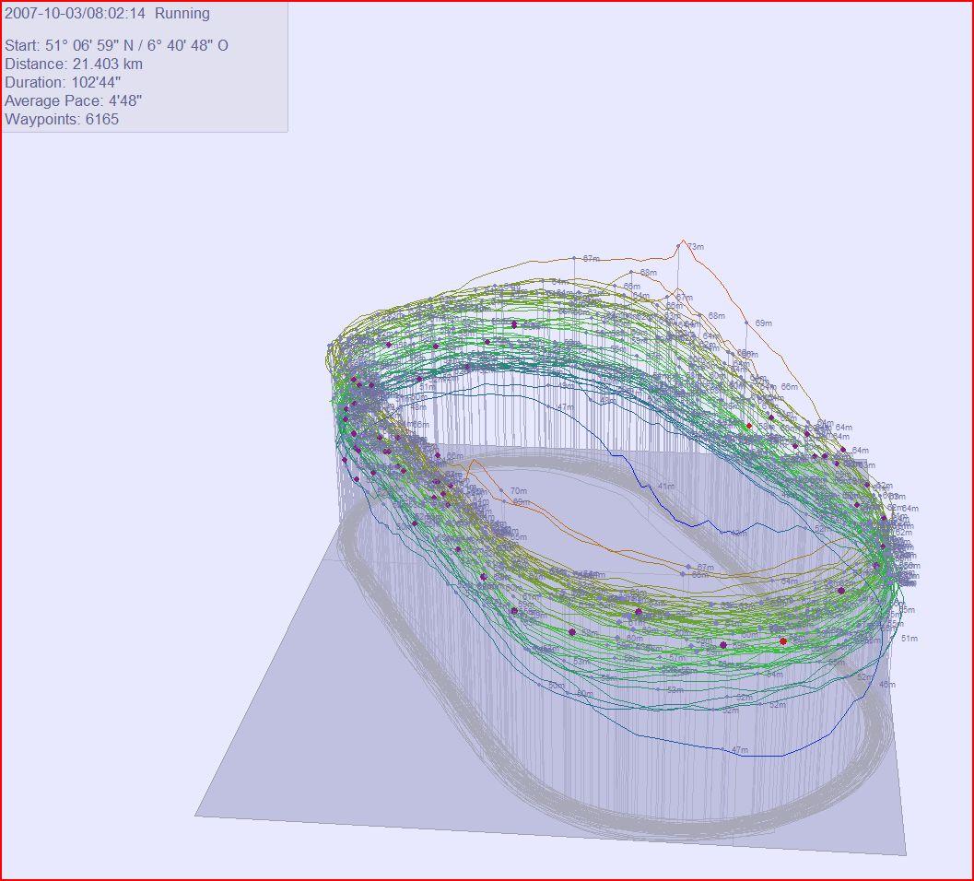Click the "2007-10-03/08:02:14 Running" header text
Viewport: 974px width, 881px height.
coord(107,14)
